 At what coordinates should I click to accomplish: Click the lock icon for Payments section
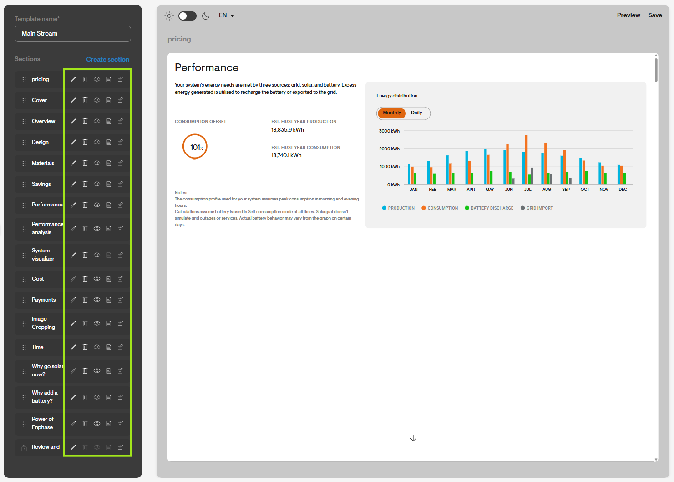120,300
